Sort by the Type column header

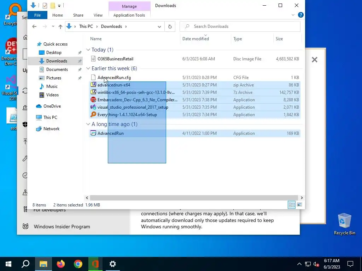coord(238,39)
